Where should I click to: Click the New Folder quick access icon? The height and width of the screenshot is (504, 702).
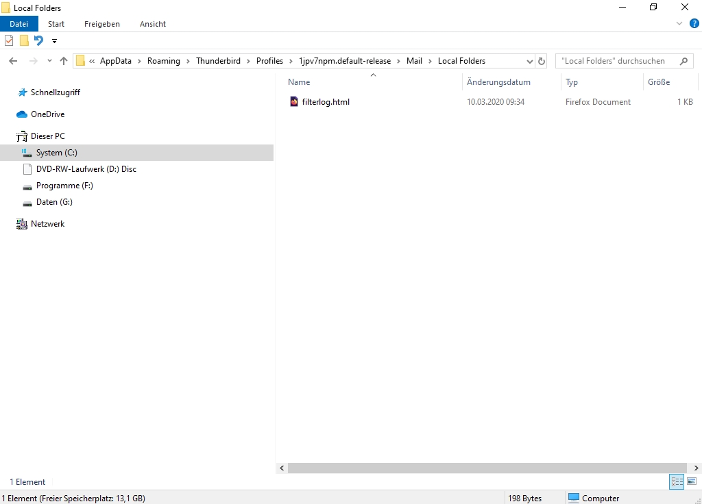pyautogui.click(x=24, y=40)
